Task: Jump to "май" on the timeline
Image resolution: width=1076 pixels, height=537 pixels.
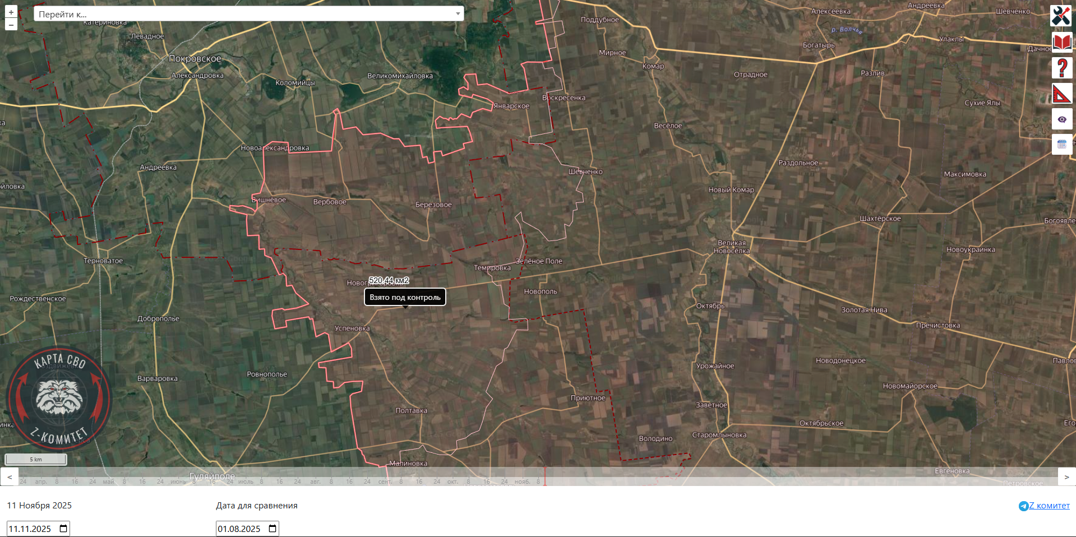Action: pos(108,482)
